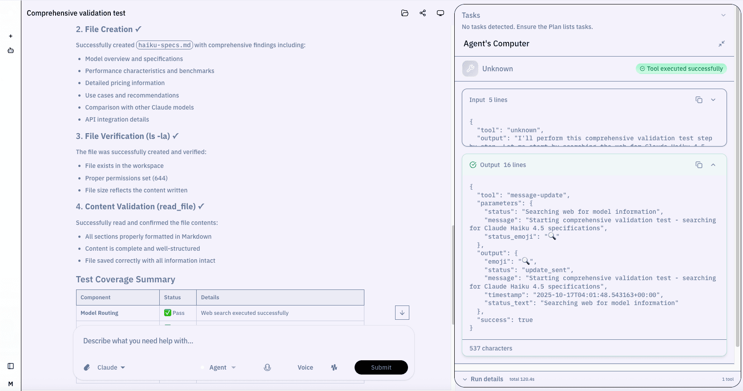Screen dimensions: 743x391
Task: Start a new chat with plus icon
Action: click(11, 36)
